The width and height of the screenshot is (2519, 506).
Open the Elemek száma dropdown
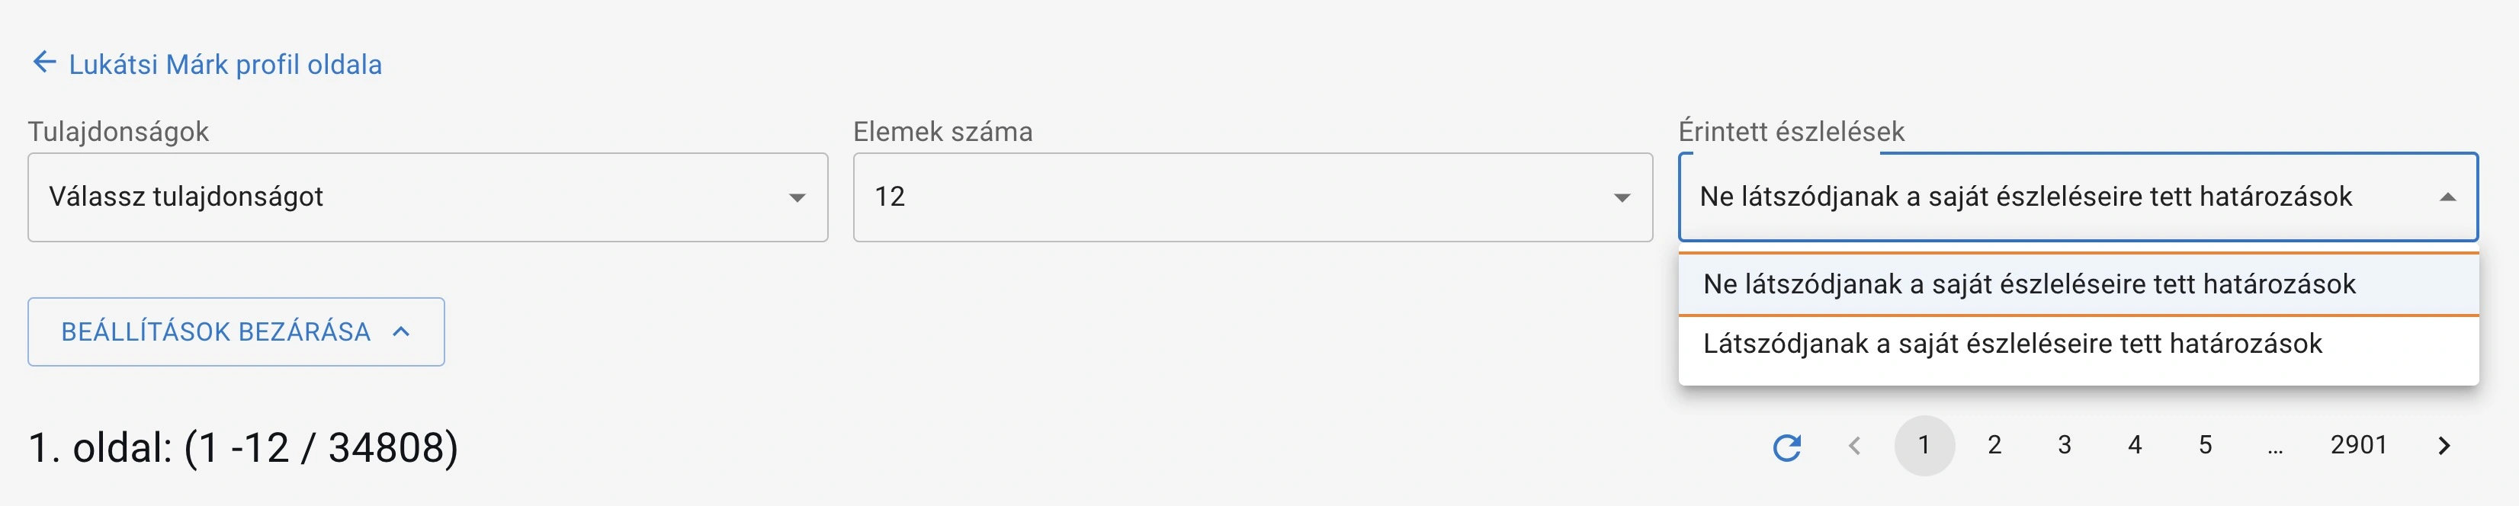[x=1232, y=197]
